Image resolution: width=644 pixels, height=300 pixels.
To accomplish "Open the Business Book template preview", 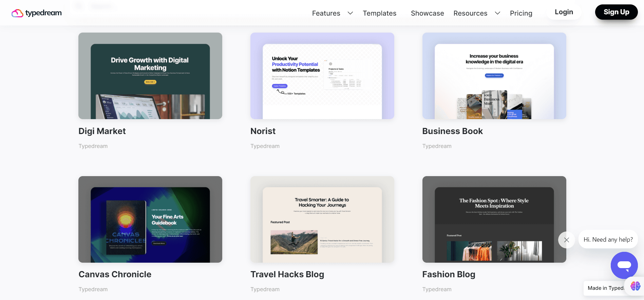I will (494, 76).
